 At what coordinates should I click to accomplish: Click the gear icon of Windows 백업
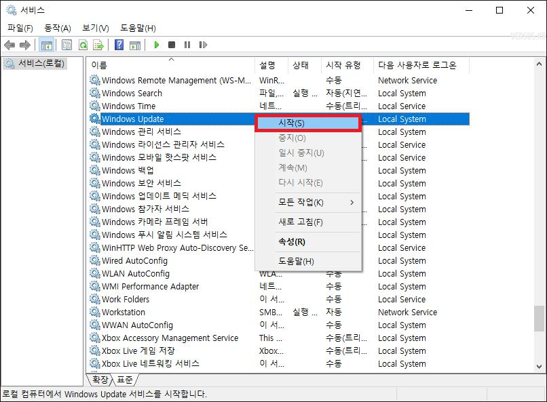click(94, 170)
